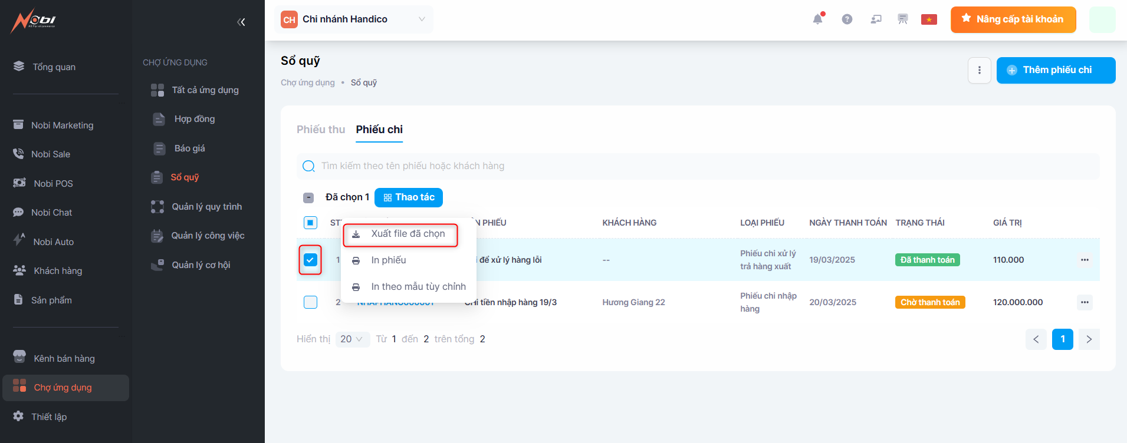Check the second row's checkbox
The height and width of the screenshot is (443, 1127).
tap(310, 302)
